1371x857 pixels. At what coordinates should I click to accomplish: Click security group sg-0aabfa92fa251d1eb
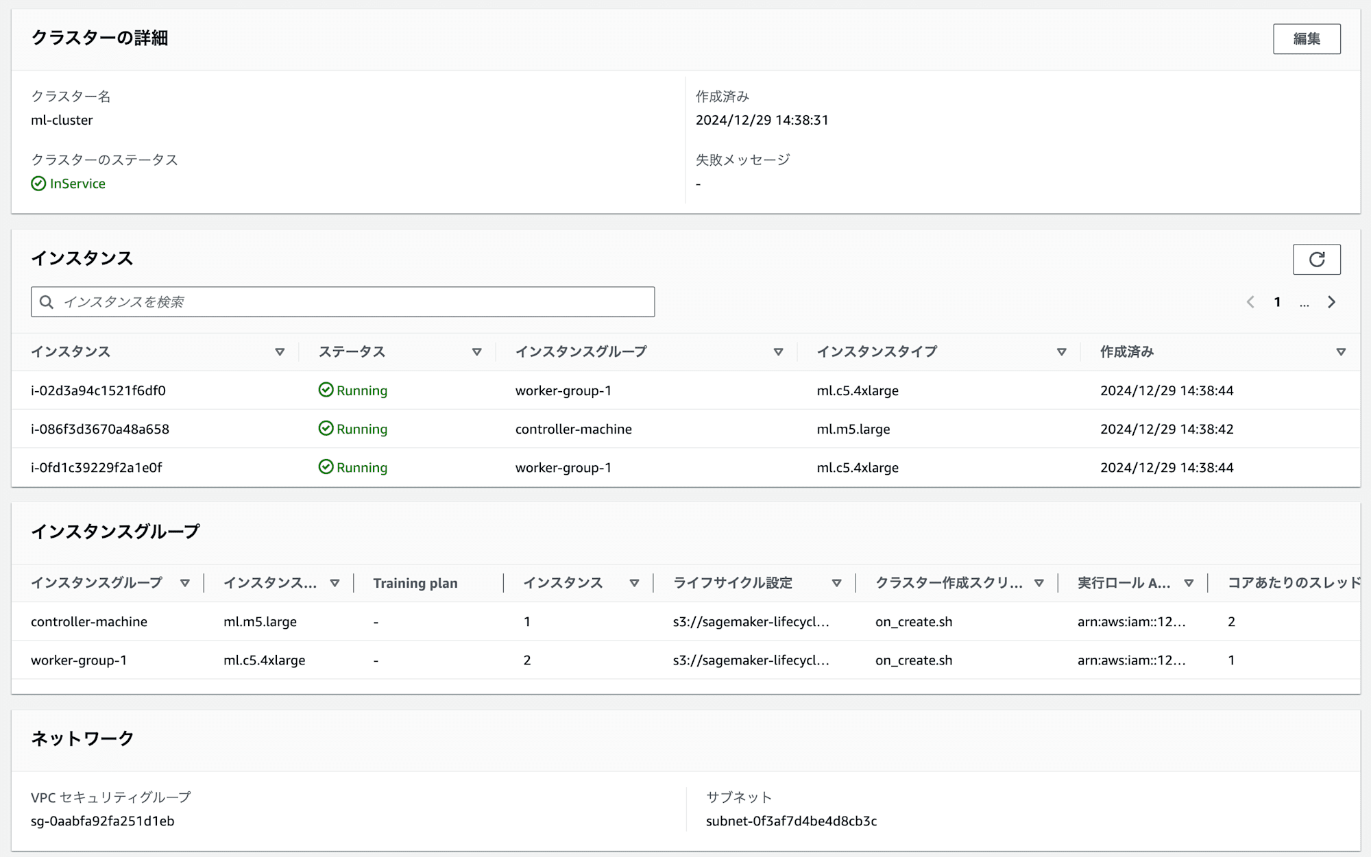point(103,821)
